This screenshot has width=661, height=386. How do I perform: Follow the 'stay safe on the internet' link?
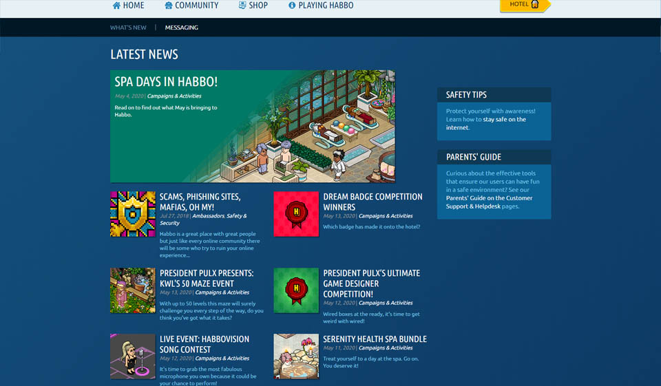coord(485,123)
